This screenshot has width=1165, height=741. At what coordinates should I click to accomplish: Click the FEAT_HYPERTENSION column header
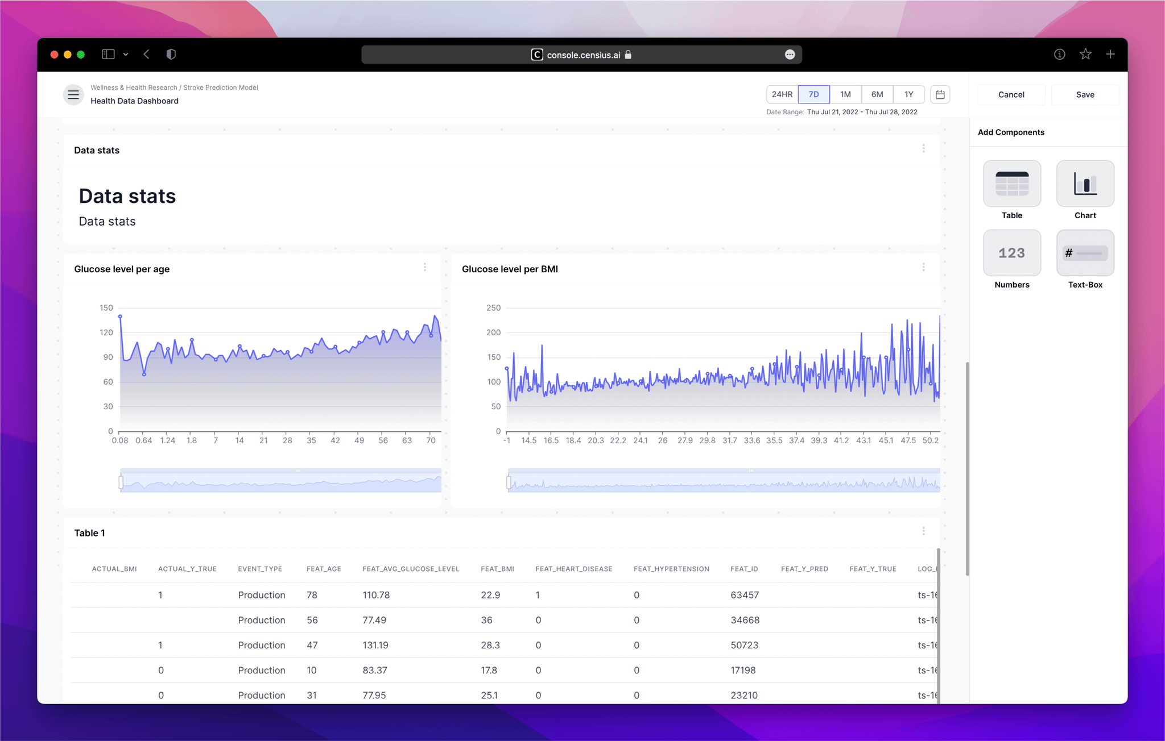pos(671,569)
